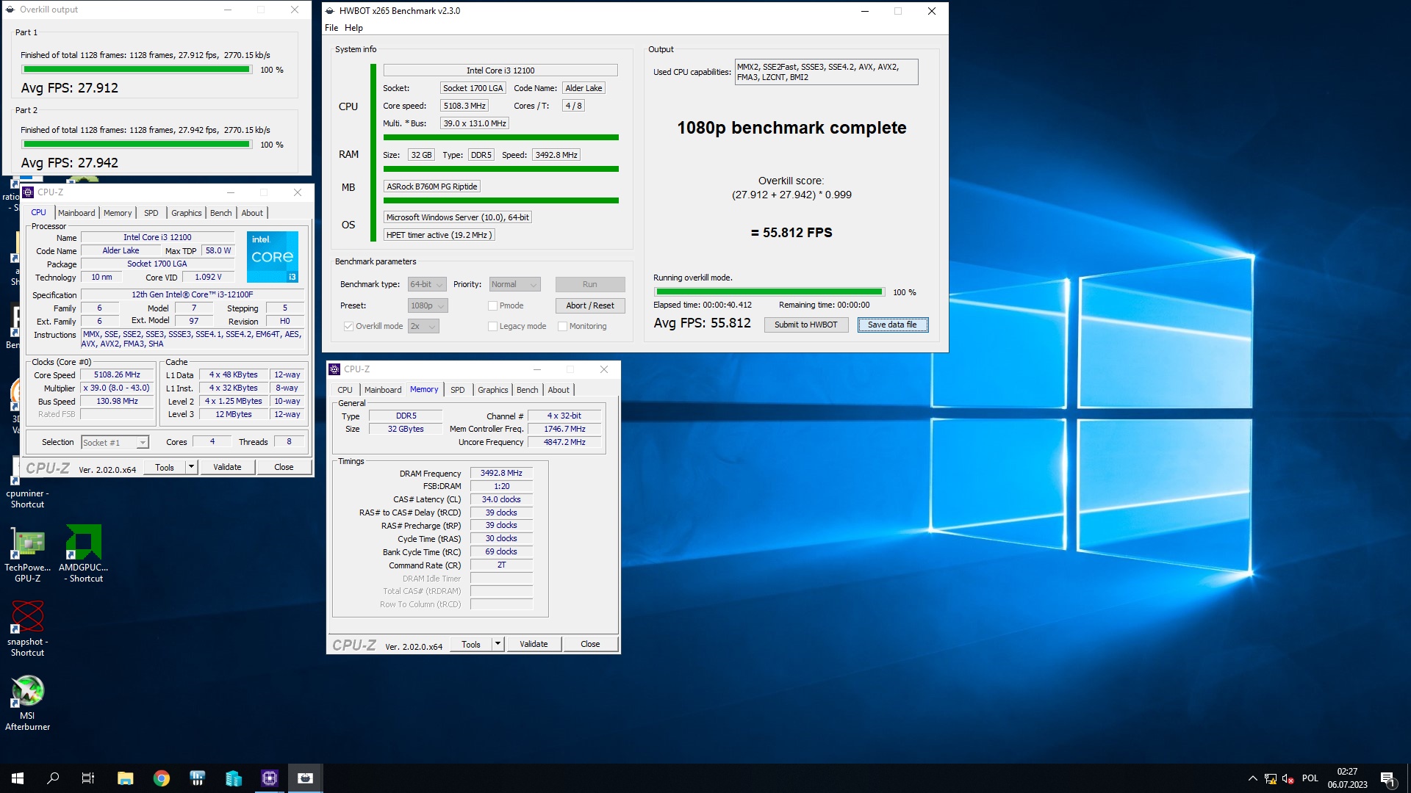This screenshot has height=793, width=1411.
Task: Click the Uncore Frequency 4847.2 MHz value
Action: tap(564, 443)
